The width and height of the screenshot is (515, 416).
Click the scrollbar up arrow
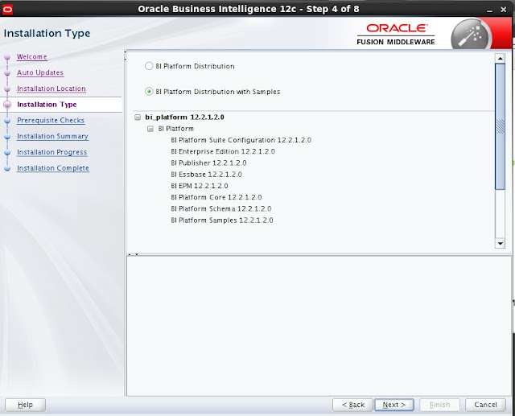(500, 59)
